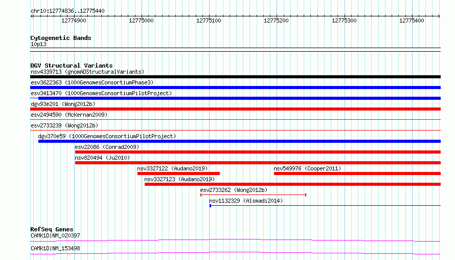
Task: Click the nsv1132329 thin blue line
Action: pyautogui.click(x=325, y=206)
